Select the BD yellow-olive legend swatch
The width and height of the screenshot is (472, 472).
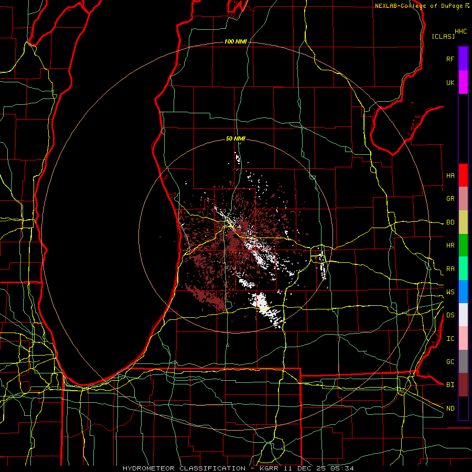pos(463,222)
